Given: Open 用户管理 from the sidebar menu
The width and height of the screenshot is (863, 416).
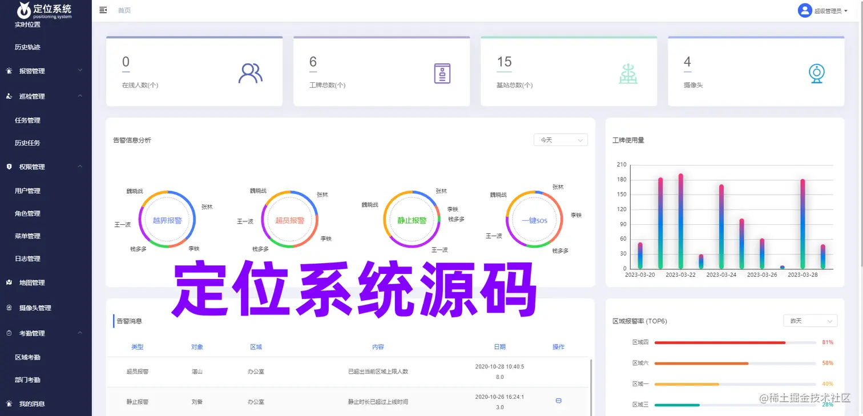Looking at the screenshot, I should [27, 190].
